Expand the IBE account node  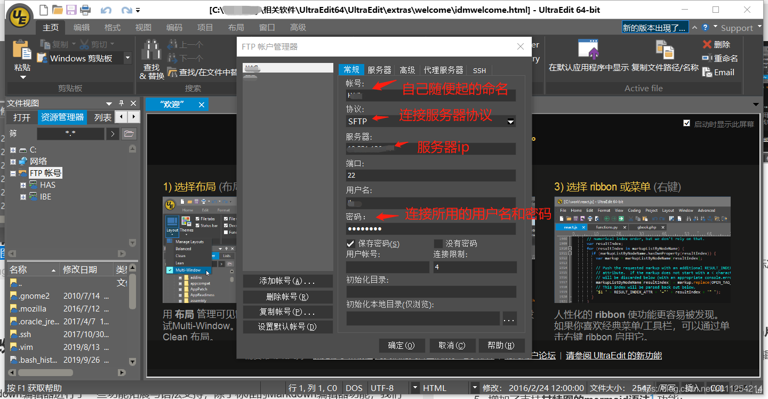tap(23, 197)
